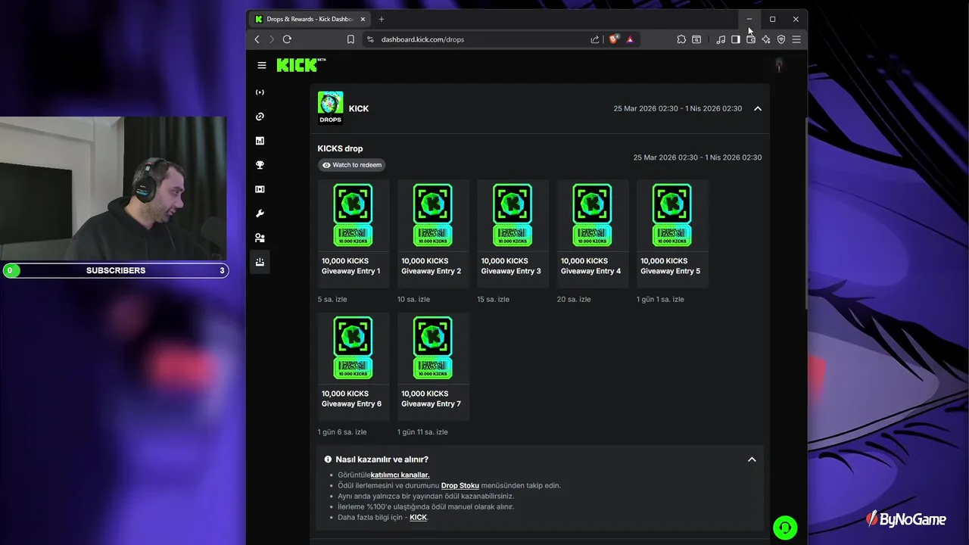Click the webcam overlay of the streamer

(114, 188)
